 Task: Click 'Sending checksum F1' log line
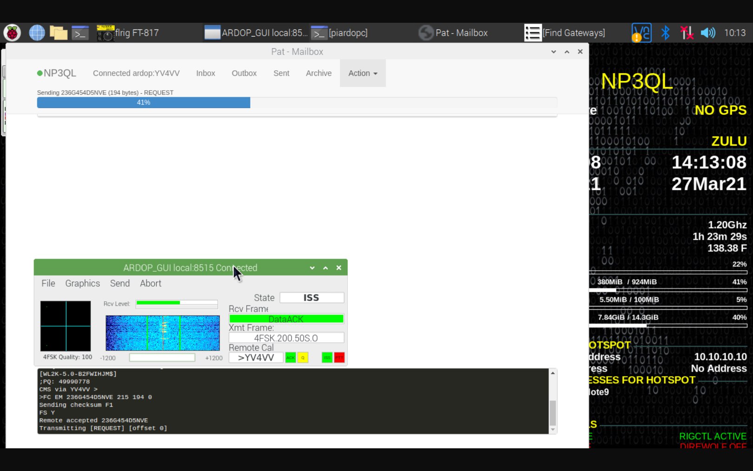pyautogui.click(x=76, y=405)
